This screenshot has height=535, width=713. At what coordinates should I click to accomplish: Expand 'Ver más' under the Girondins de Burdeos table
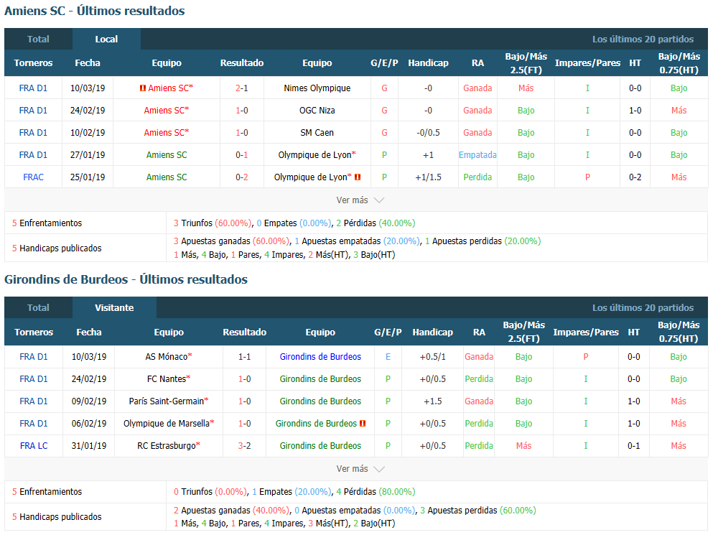point(360,469)
